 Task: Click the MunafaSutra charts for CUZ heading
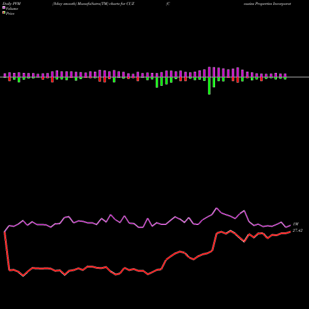93,4
